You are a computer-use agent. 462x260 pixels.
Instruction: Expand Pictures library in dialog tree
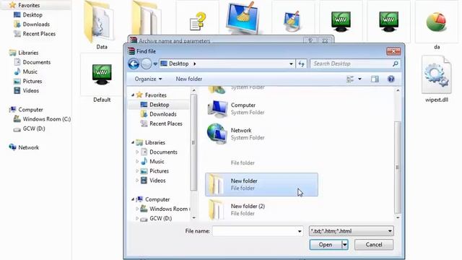click(137, 171)
